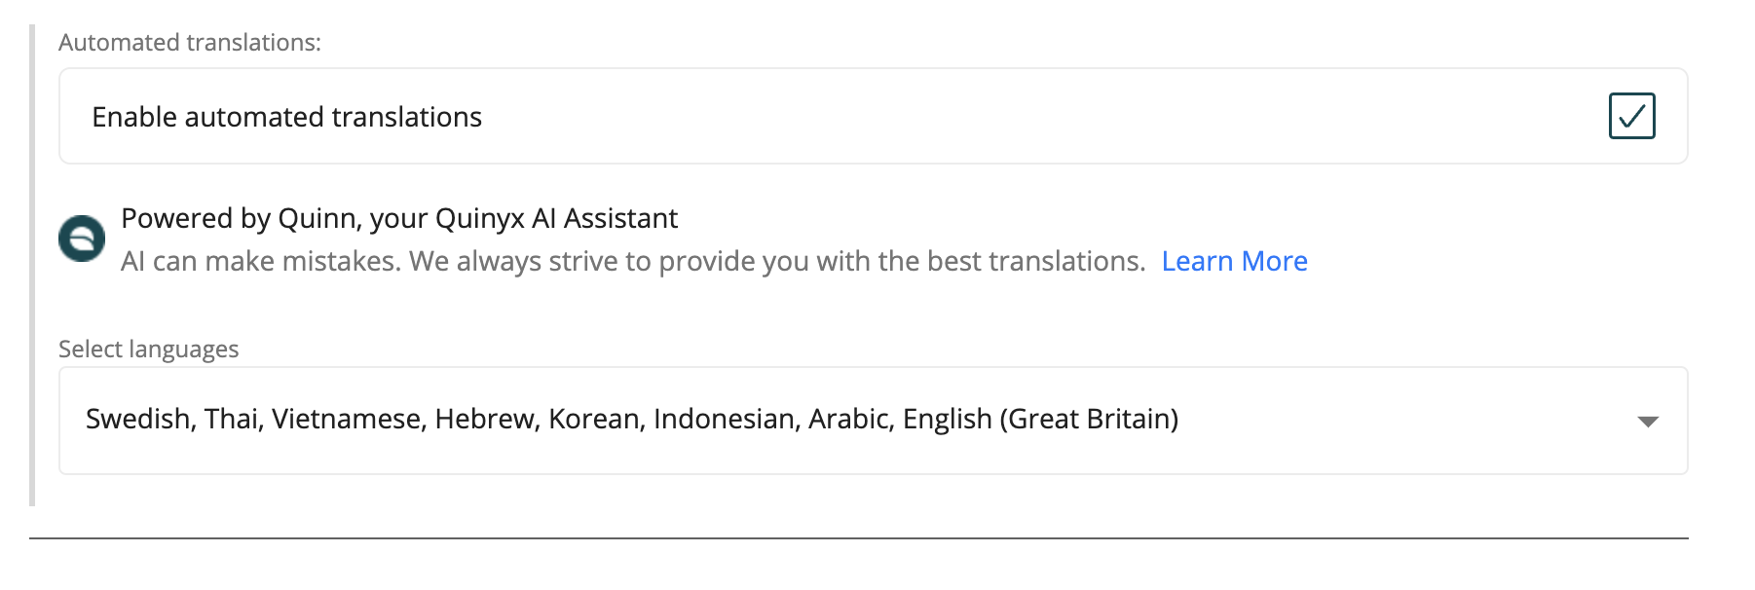The image size is (1755, 590).
Task: Click the Quinn AI Assistant logo icon
Action: 82,239
